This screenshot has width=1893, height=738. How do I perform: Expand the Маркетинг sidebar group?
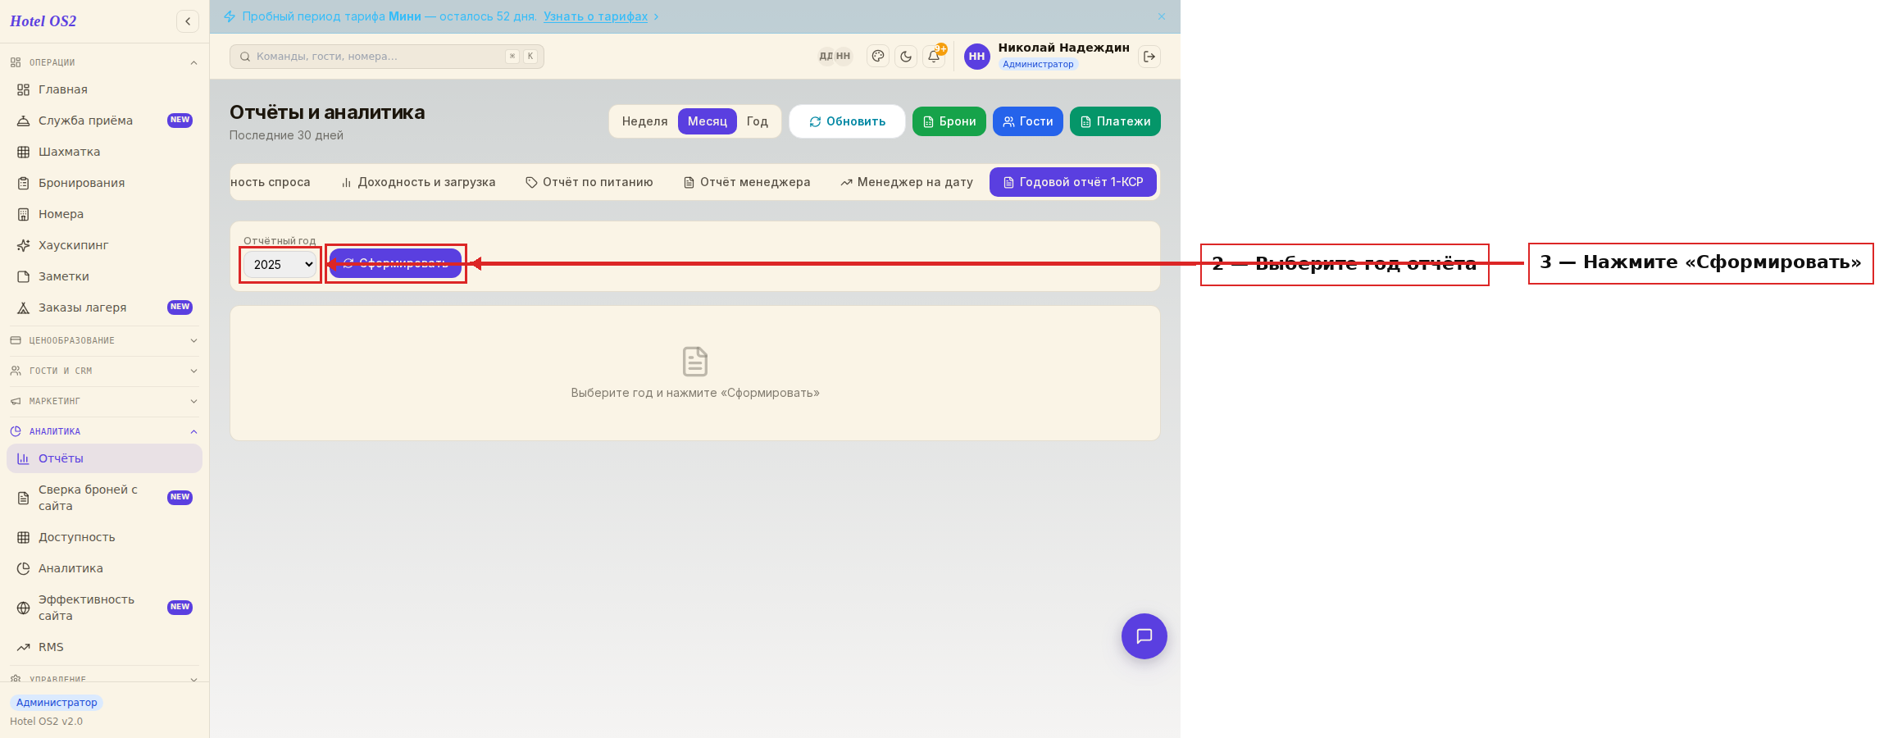(x=104, y=401)
